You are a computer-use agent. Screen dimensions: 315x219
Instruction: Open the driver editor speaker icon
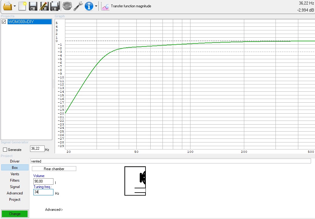pyautogui.click(x=67, y=6)
